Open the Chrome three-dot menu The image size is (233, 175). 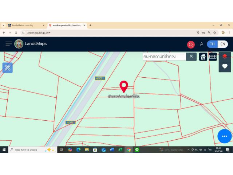point(229,32)
